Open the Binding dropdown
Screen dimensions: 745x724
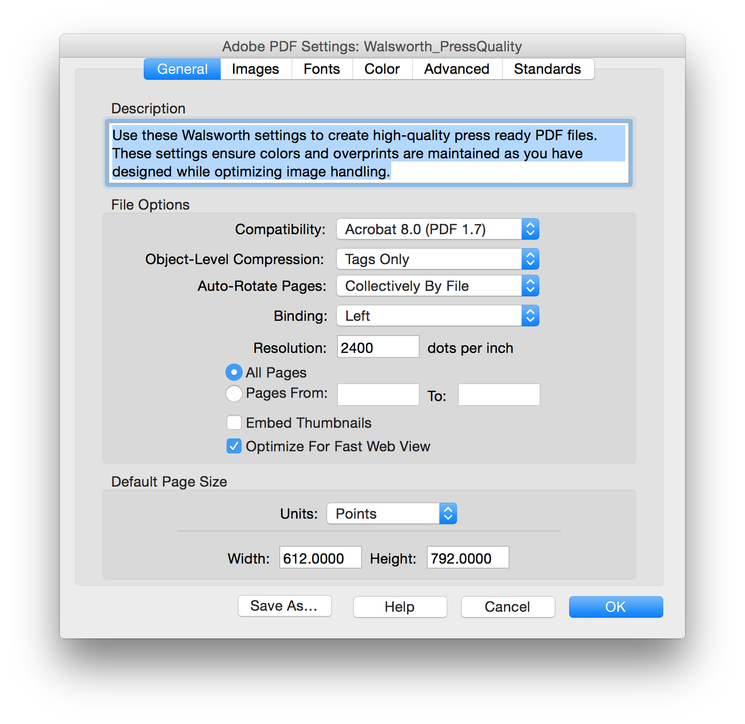pos(437,316)
